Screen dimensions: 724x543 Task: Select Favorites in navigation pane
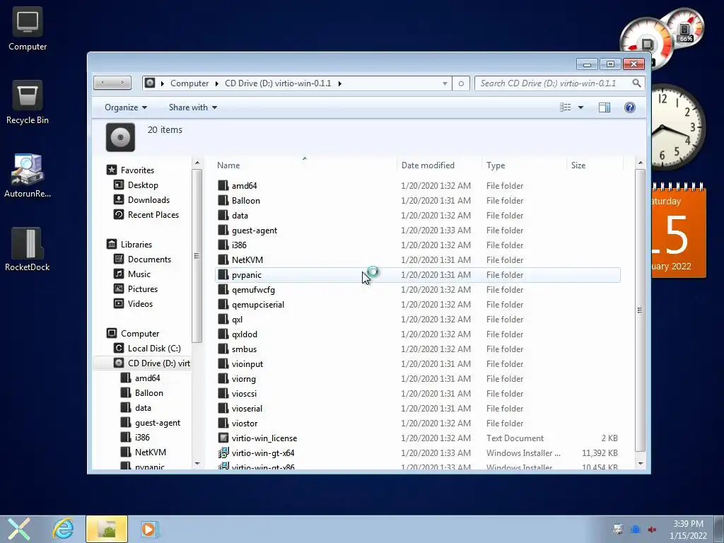137,170
